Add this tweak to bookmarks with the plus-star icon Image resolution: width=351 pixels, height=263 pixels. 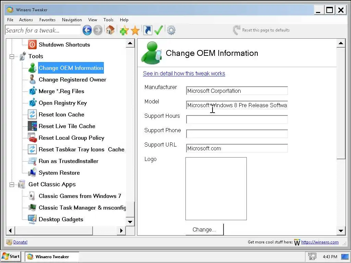tap(124, 30)
